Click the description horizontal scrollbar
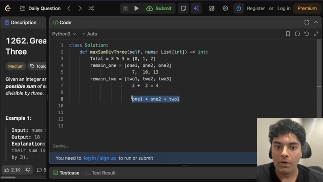323x182 pixels. 8,177
